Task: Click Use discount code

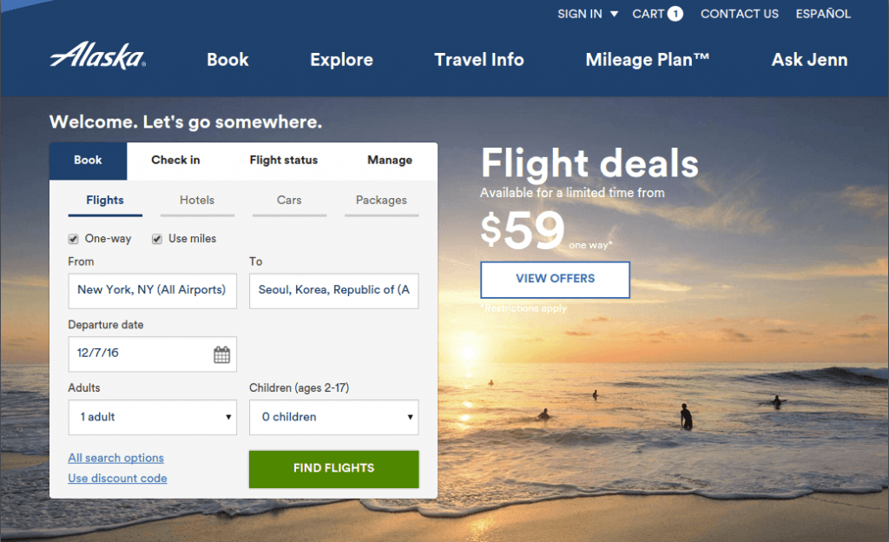Action: [117, 478]
